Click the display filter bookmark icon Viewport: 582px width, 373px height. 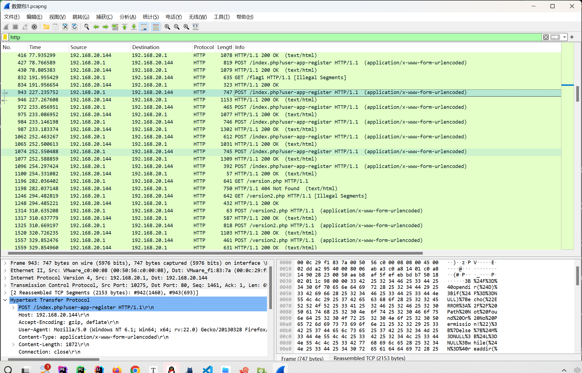coord(5,37)
